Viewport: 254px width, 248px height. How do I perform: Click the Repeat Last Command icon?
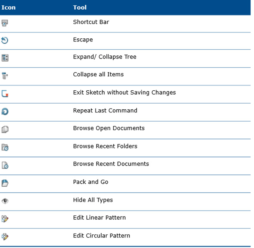[x=5, y=112]
